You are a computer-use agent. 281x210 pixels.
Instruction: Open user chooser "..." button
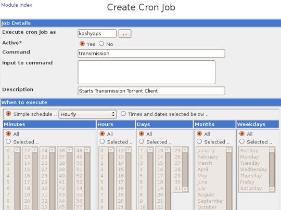(125, 34)
